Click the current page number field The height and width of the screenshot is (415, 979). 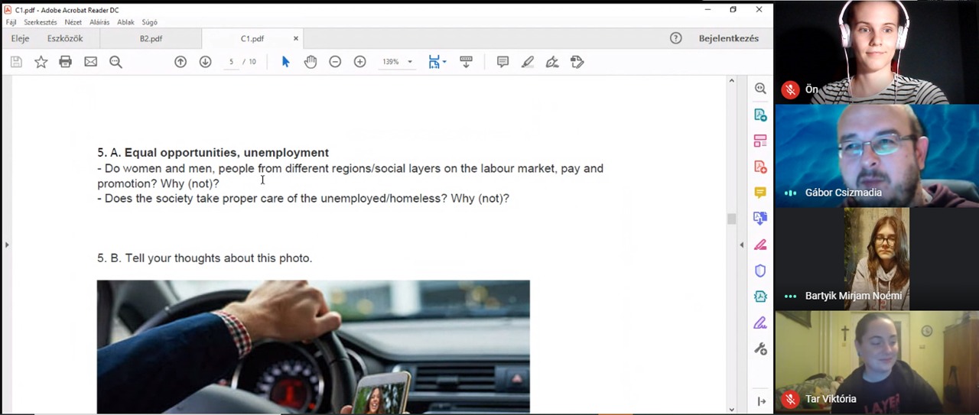click(x=231, y=62)
